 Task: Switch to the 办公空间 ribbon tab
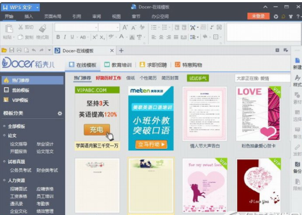click(x=160, y=16)
